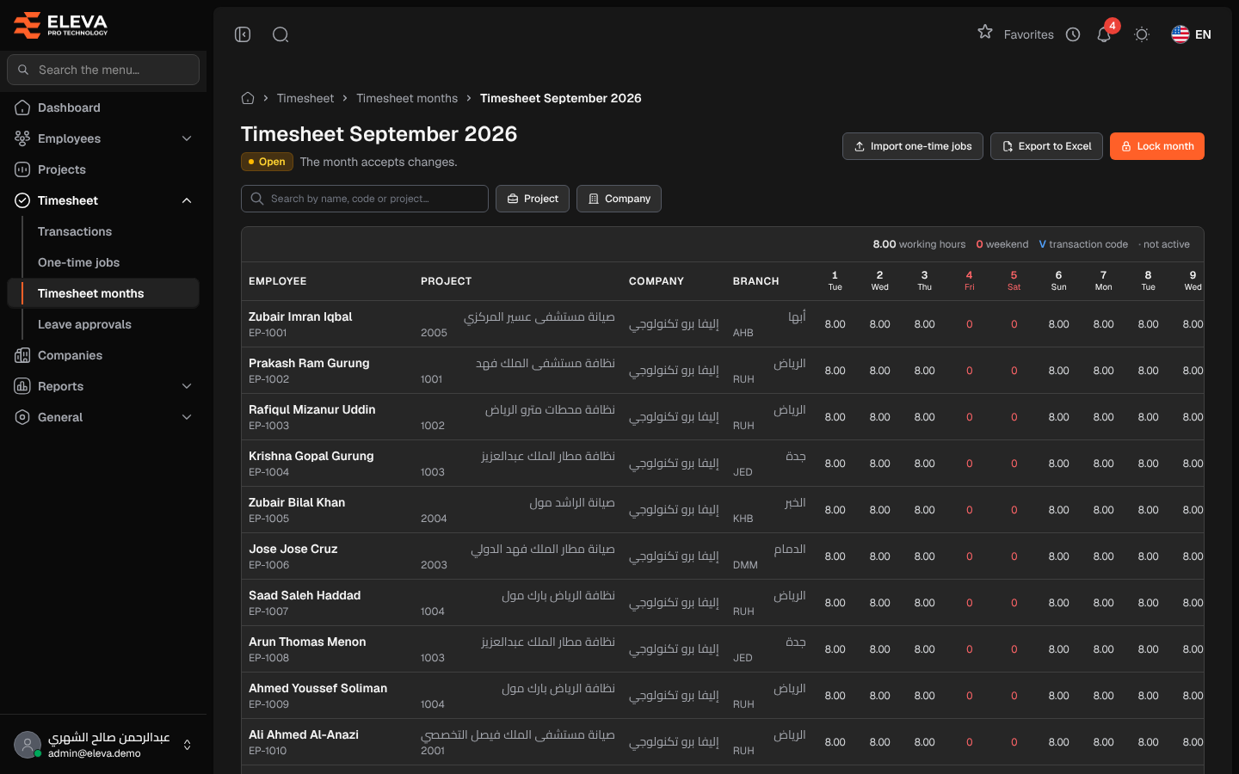This screenshot has width=1239, height=774.
Task: Click Jose Jose Cruz's Friday 0 cell
Action: tap(969, 556)
